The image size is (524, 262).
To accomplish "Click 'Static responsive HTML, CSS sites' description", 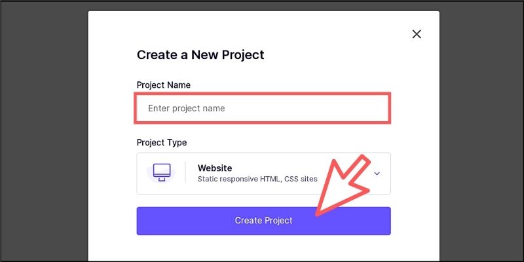I will tap(257, 179).
